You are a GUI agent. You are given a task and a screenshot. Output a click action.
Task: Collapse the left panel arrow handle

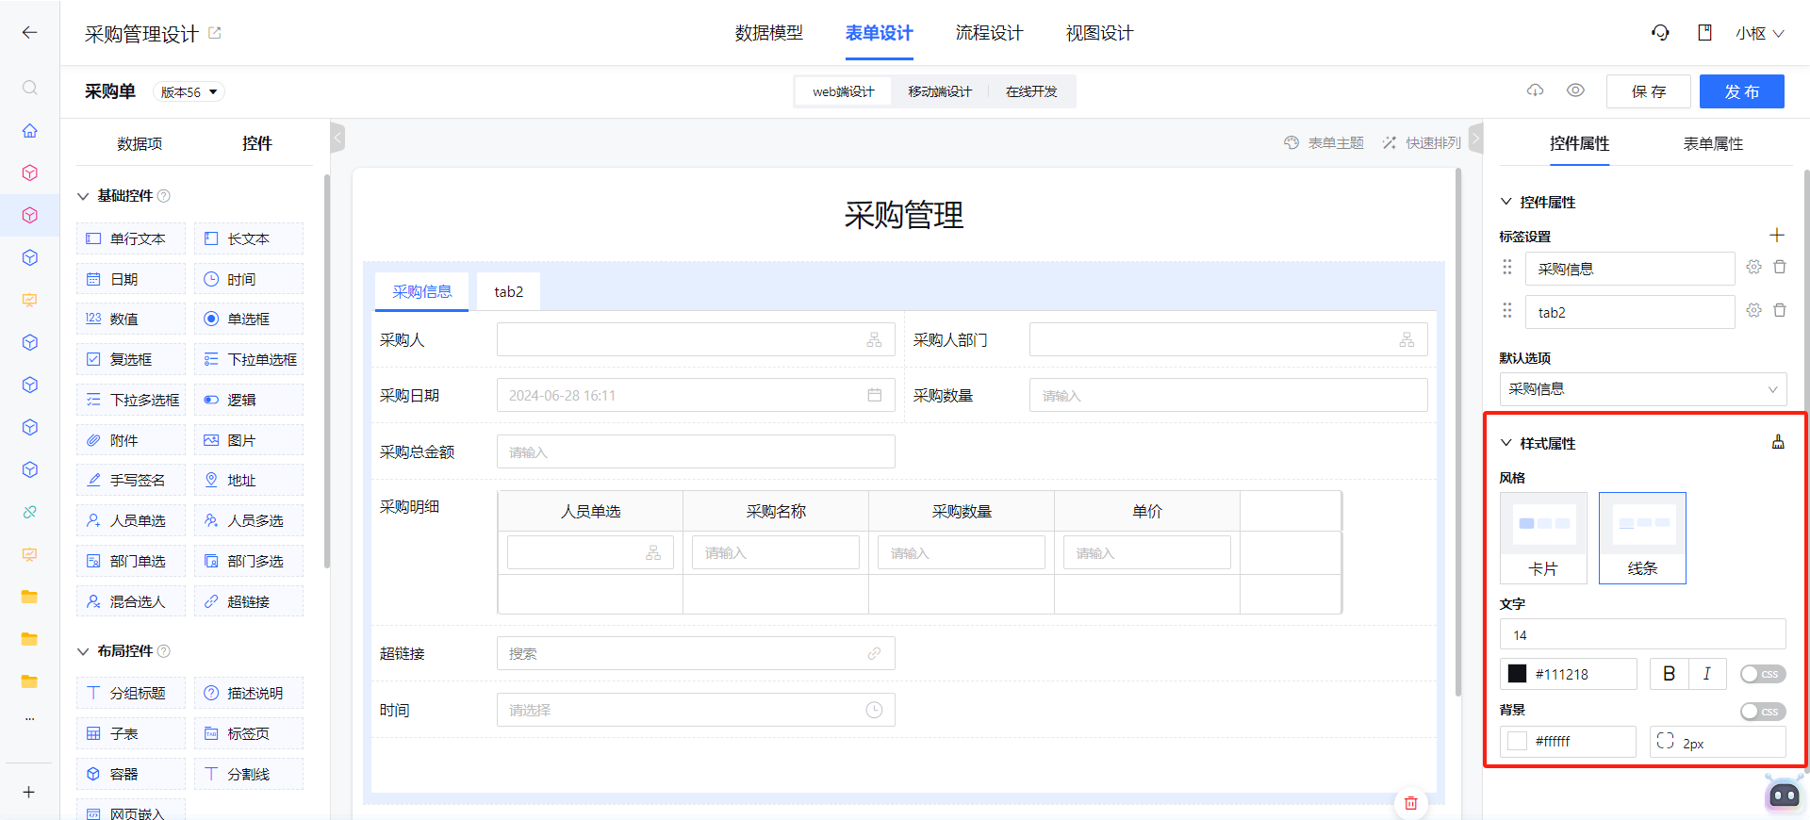coord(337,138)
